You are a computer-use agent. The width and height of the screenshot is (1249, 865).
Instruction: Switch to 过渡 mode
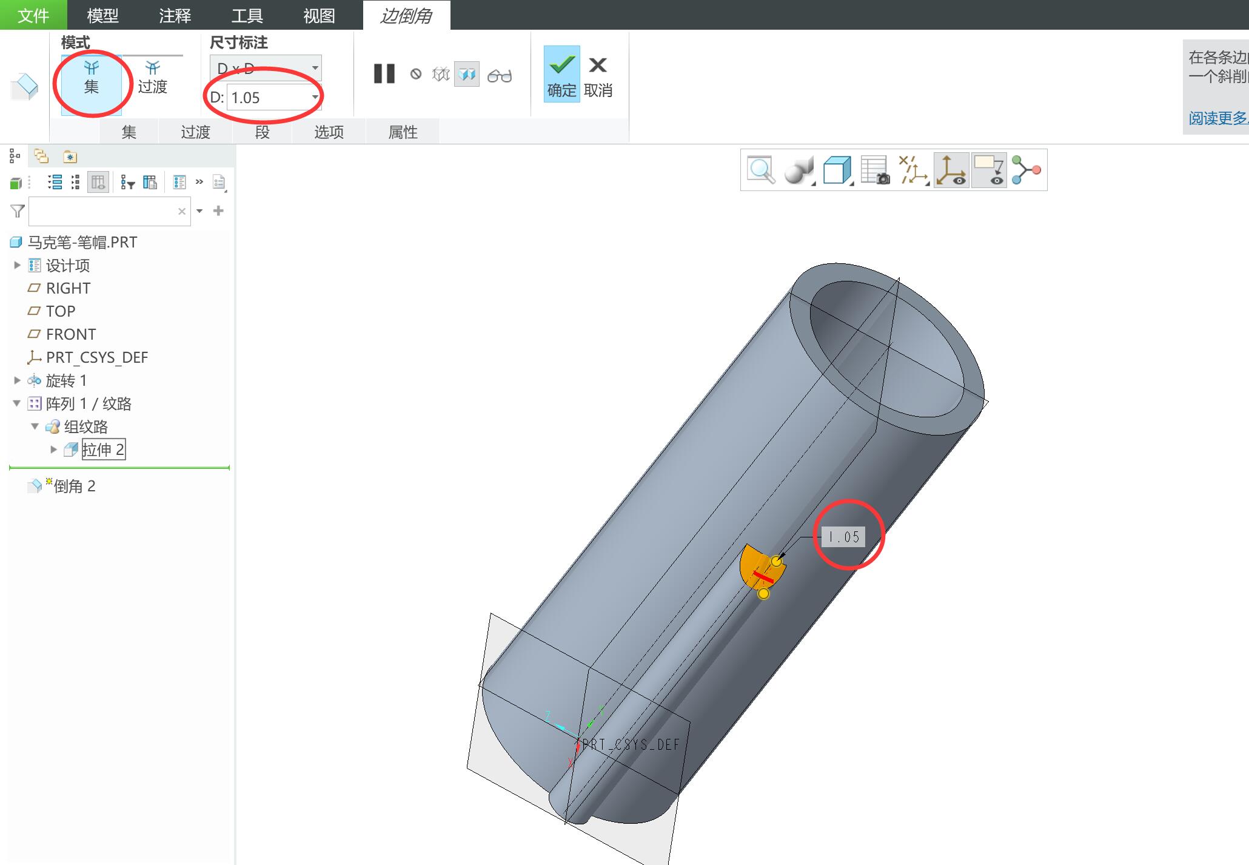152,78
